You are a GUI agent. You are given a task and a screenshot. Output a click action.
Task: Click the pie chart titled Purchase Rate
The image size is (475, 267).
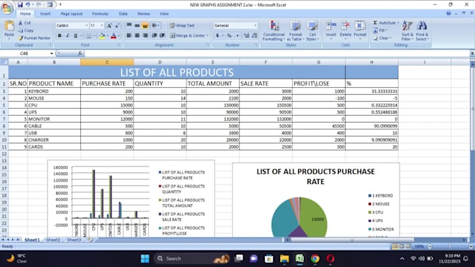pos(316,200)
